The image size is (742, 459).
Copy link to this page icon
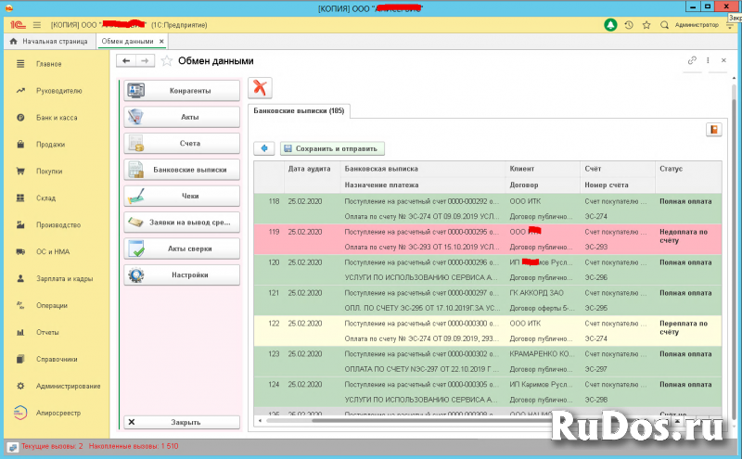[x=692, y=61]
